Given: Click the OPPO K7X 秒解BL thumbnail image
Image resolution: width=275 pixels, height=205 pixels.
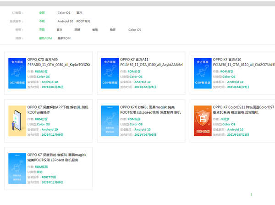Looking at the screenshot, I should click(110, 120).
